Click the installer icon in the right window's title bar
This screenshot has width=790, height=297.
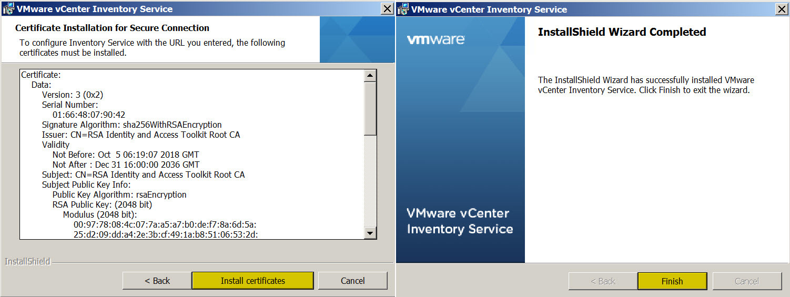tap(403, 9)
